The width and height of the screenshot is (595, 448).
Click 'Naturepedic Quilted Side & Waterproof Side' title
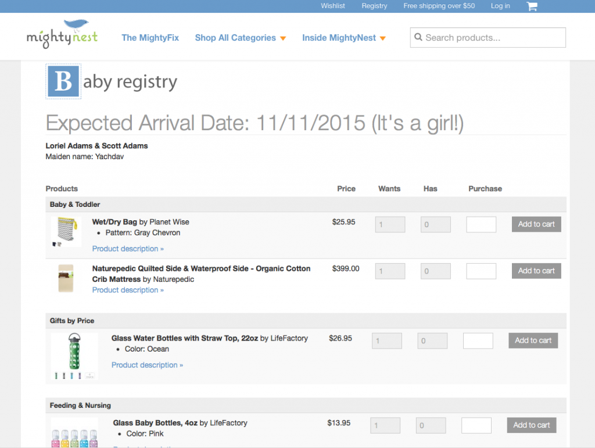(201, 274)
